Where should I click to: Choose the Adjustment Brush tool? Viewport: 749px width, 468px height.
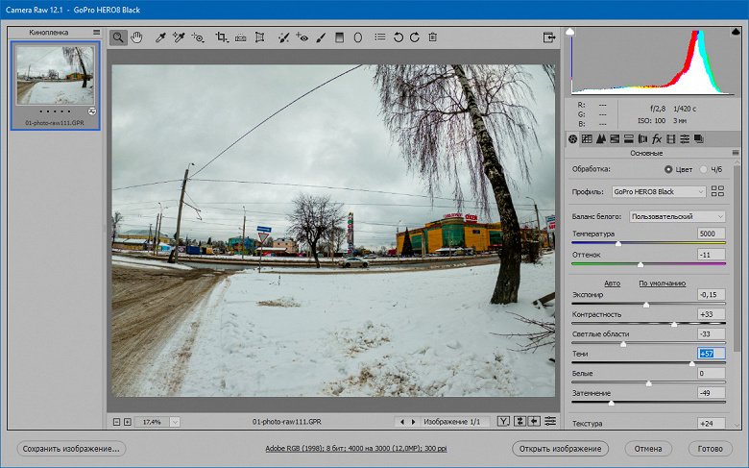click(x=320, y=37)
